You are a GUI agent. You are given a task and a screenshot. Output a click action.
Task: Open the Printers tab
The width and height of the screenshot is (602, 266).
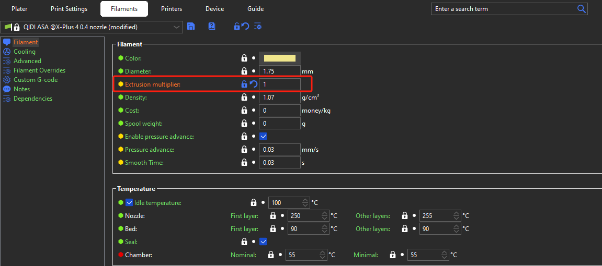pos(172,9)
